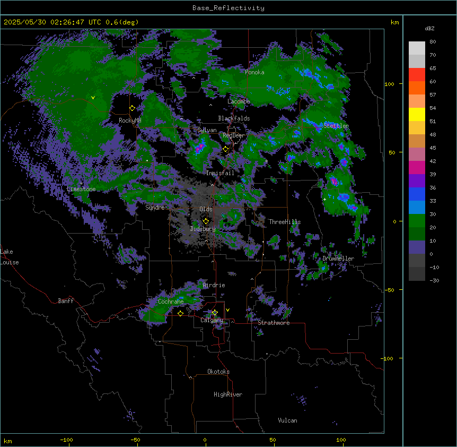Pick the 0 dBZ dark gray swatch
The height and width of the screenshot is (447, 457).
(x=417, y=260)
